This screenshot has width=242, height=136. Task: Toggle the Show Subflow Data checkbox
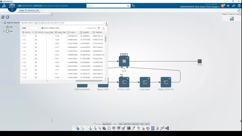[x=42, y=28]
